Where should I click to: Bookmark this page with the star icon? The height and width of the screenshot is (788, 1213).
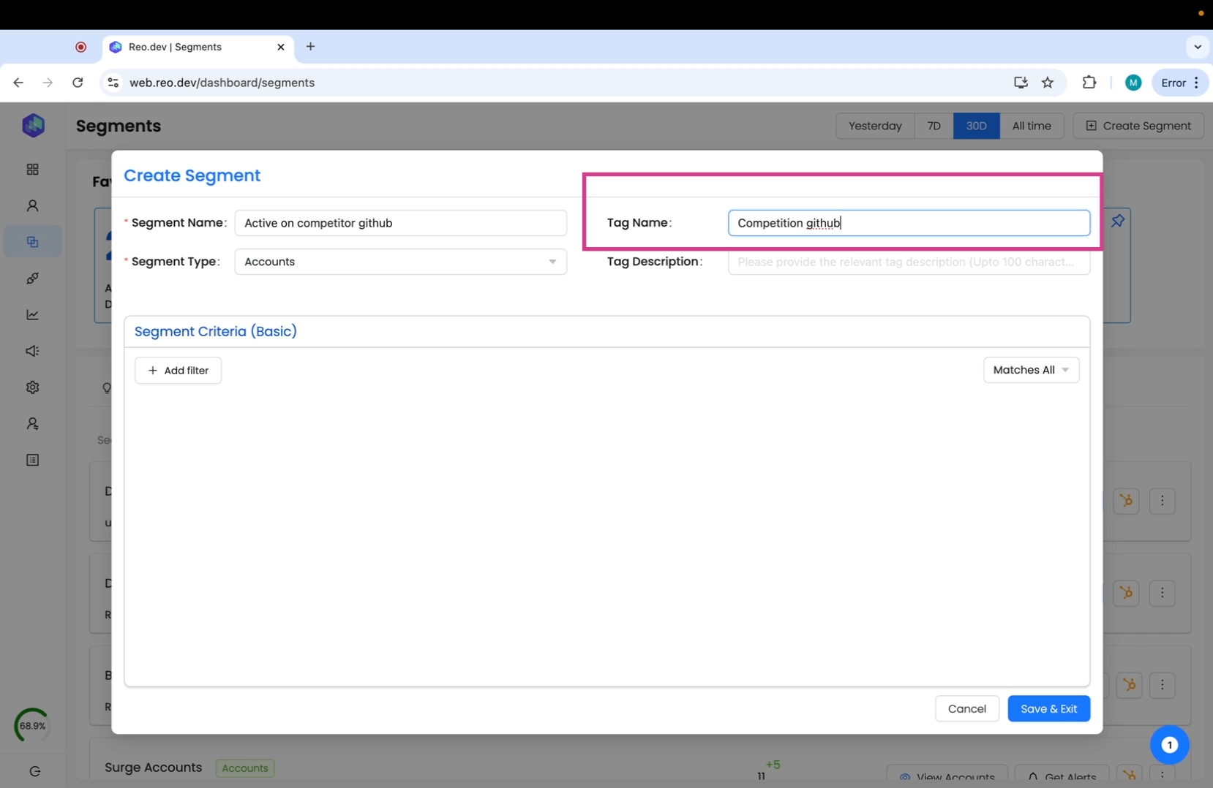pos(1048,83)
